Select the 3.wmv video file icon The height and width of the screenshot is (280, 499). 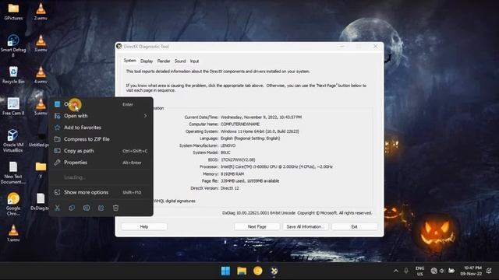tap(41, 43)
